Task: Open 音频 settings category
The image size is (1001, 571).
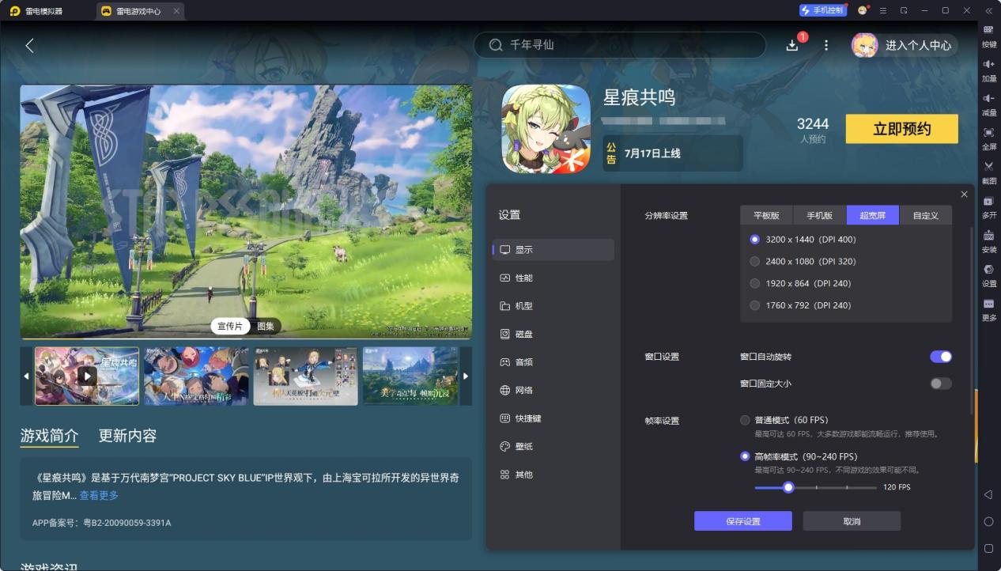Action: 553,362
